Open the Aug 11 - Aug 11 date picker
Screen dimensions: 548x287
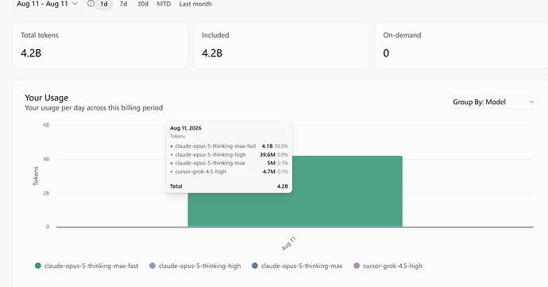(48, 4)
